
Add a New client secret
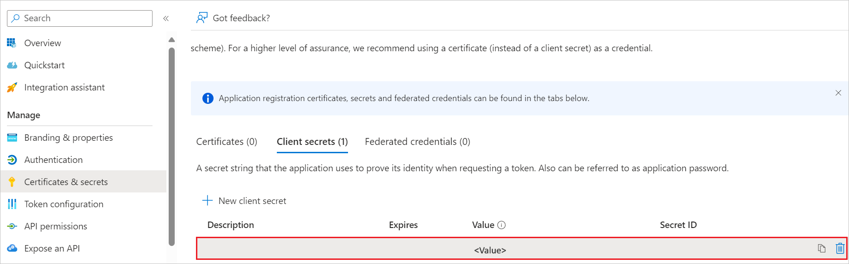click(244, 201)
